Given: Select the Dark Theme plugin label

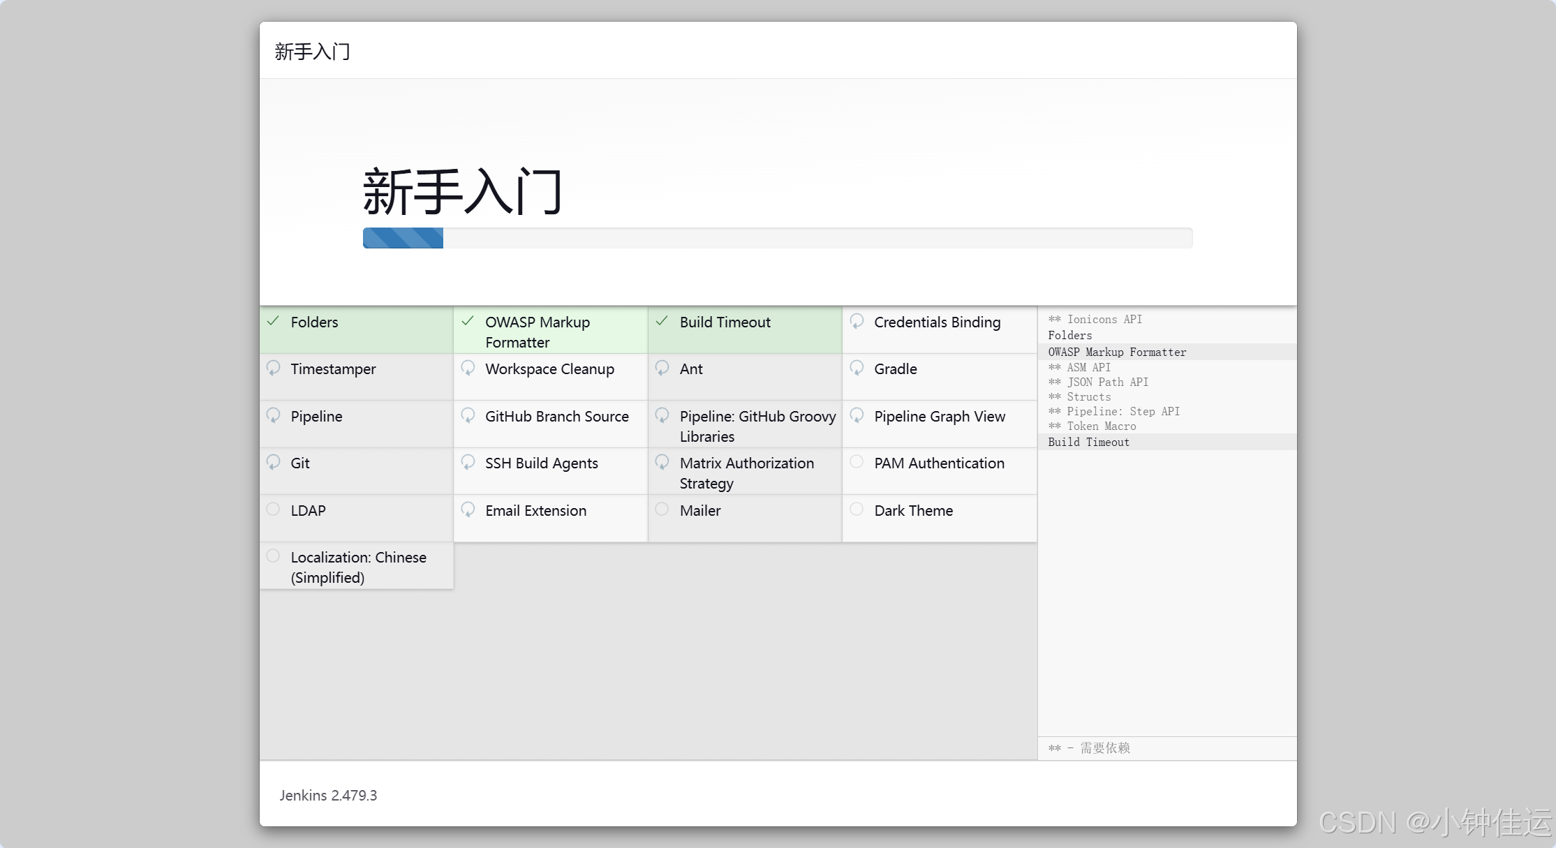Looking at the screenshot, I should (x=914, y=510).
